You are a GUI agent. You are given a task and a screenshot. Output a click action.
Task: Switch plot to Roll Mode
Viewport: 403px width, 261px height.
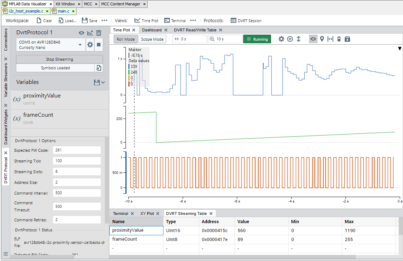126,39
